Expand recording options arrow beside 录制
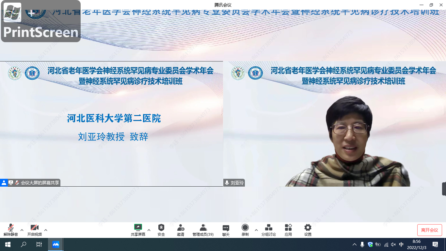 click(256, 230)
